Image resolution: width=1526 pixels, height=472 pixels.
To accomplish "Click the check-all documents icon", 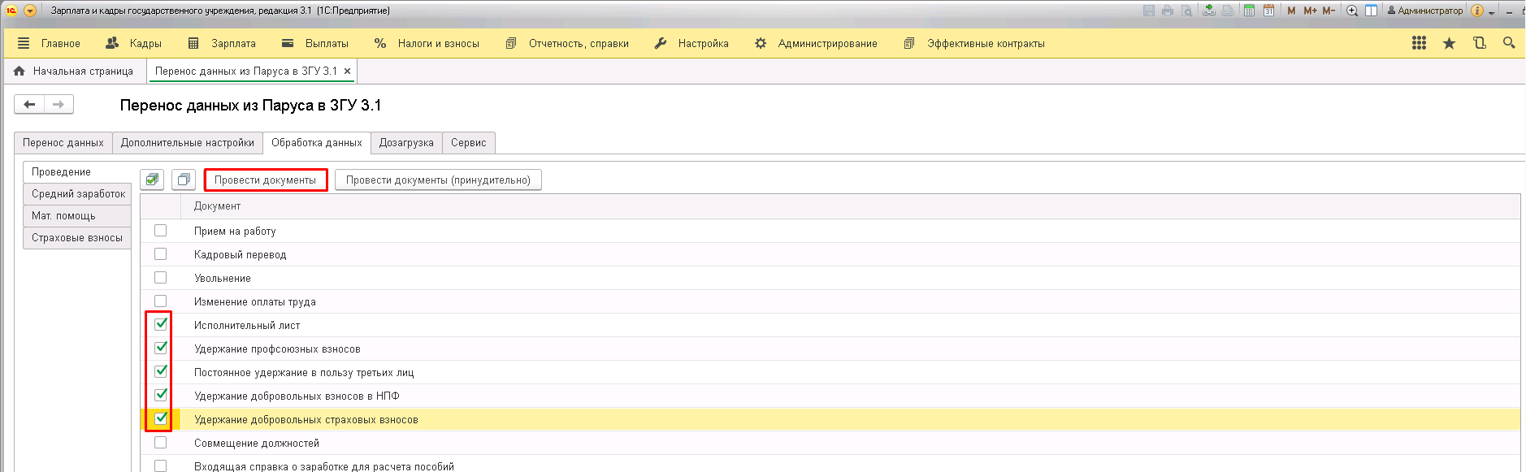I will tap(152, 180).
